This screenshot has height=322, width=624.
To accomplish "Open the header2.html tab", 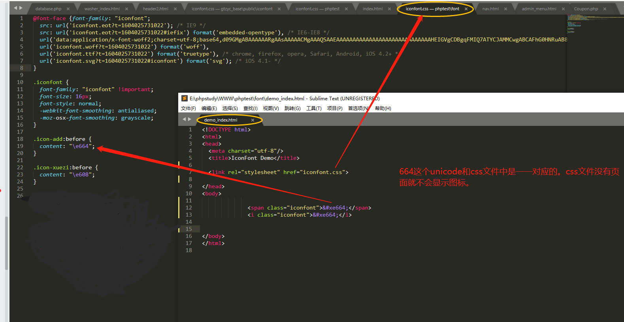I will 155,9.
